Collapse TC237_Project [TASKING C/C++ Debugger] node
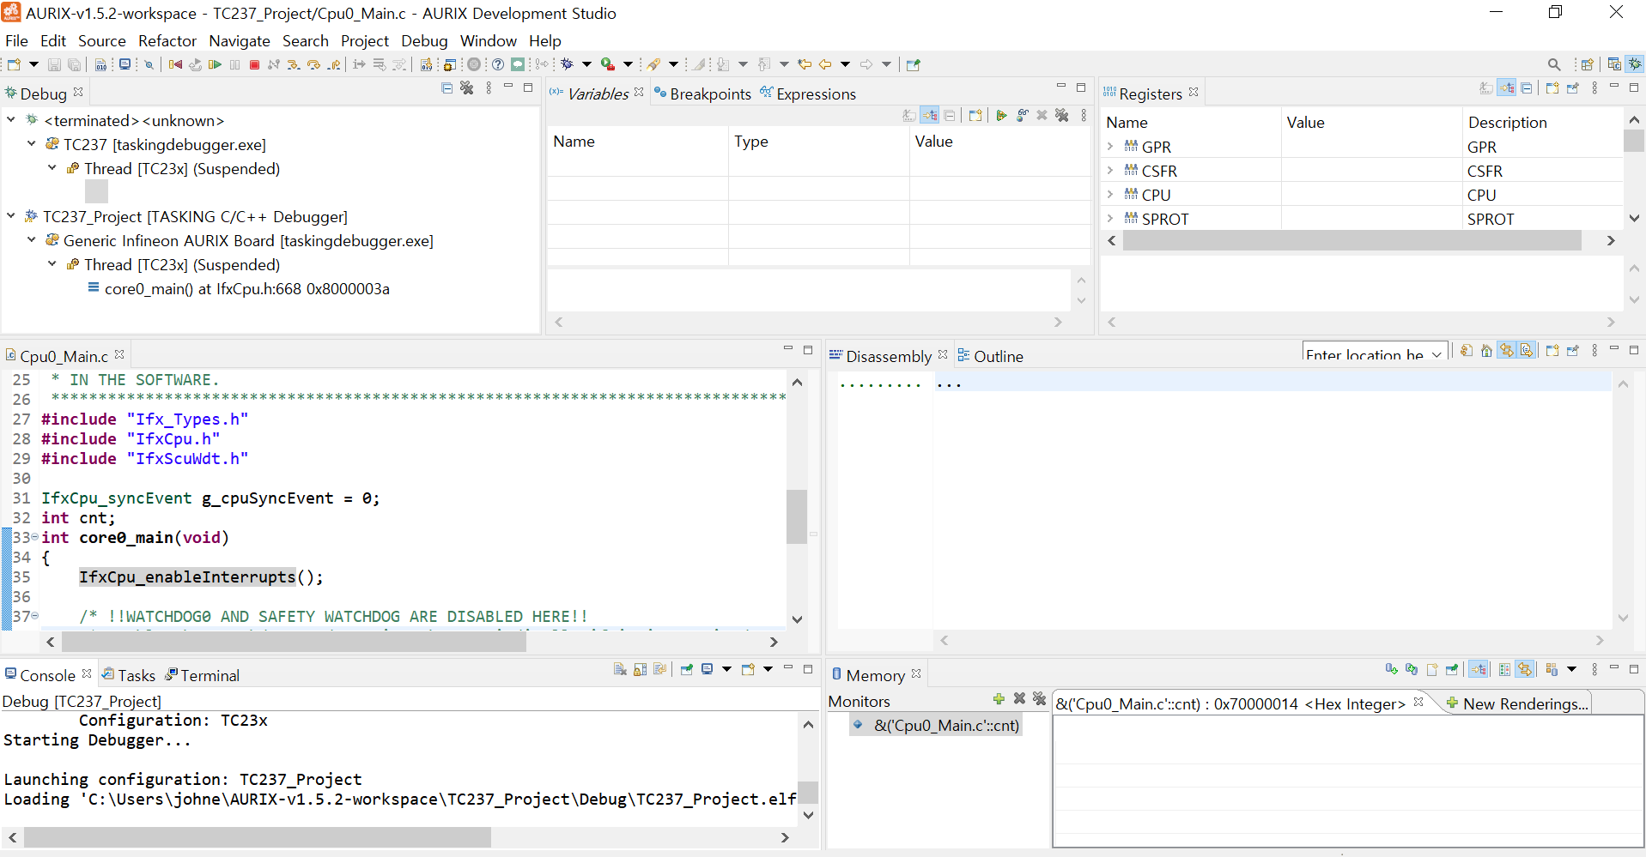The width and height of the screenshot is (1646, 857). [11, 216]
